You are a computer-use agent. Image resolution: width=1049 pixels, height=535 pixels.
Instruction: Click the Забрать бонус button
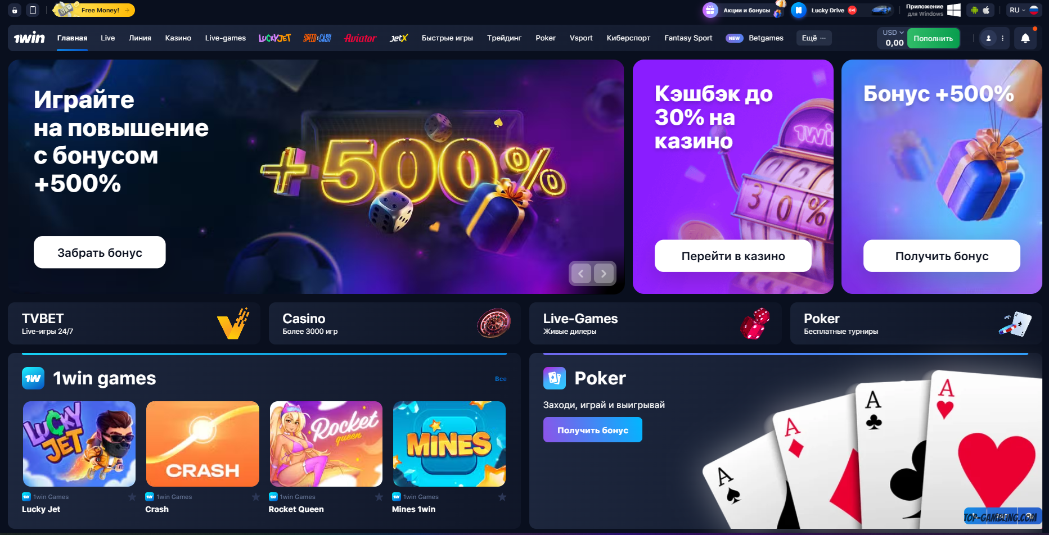100,252
